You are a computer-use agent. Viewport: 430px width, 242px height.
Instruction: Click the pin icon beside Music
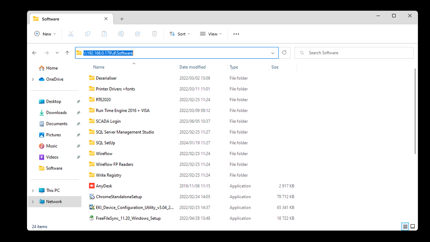coord(78,146)
